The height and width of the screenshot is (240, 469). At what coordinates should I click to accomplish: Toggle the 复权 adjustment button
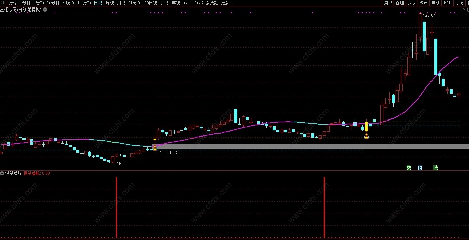[x=388, y=3]
